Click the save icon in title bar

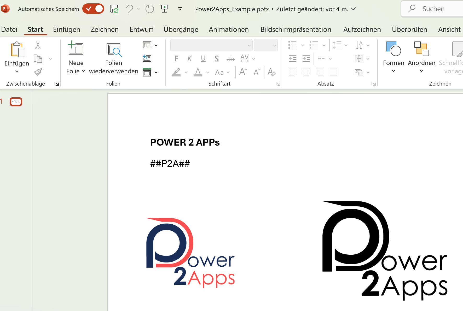click(x=114, y=9)
